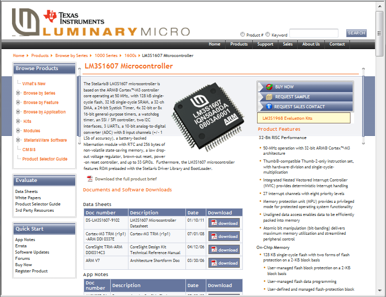Expand the Browse by Series tree node

tap(18, 93)
